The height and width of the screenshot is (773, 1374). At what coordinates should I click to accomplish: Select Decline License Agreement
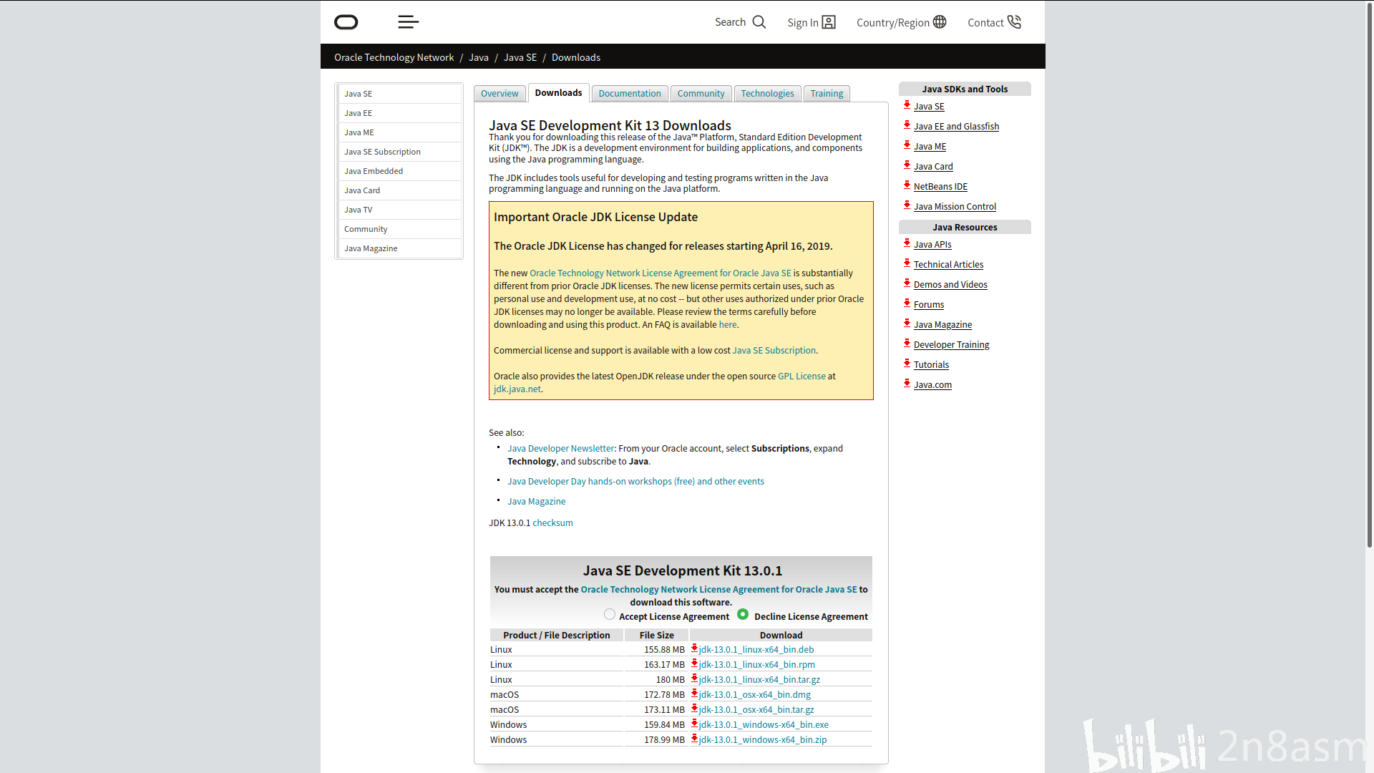tap(743, 614)
